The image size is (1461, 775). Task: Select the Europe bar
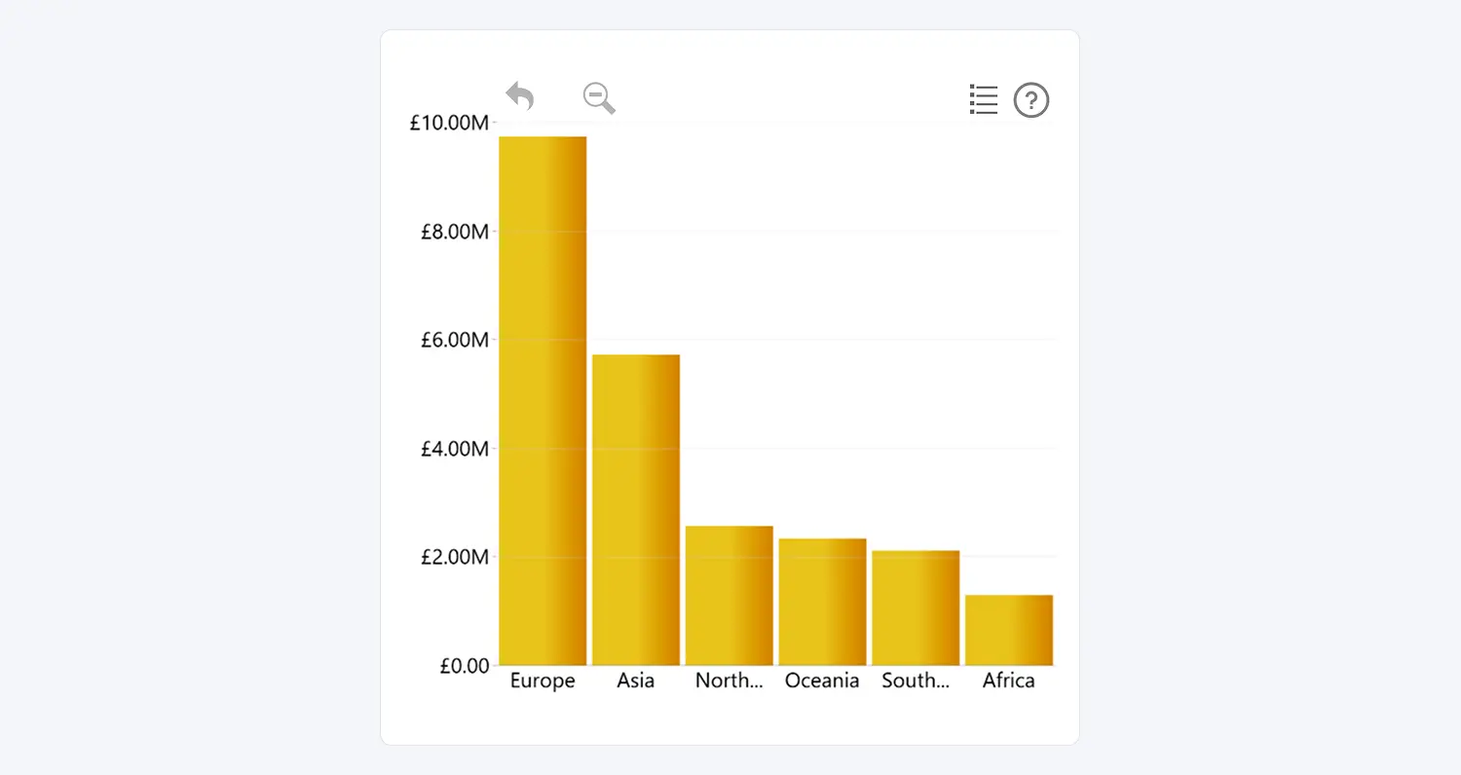pyautogui.click(x=543, y=401)
